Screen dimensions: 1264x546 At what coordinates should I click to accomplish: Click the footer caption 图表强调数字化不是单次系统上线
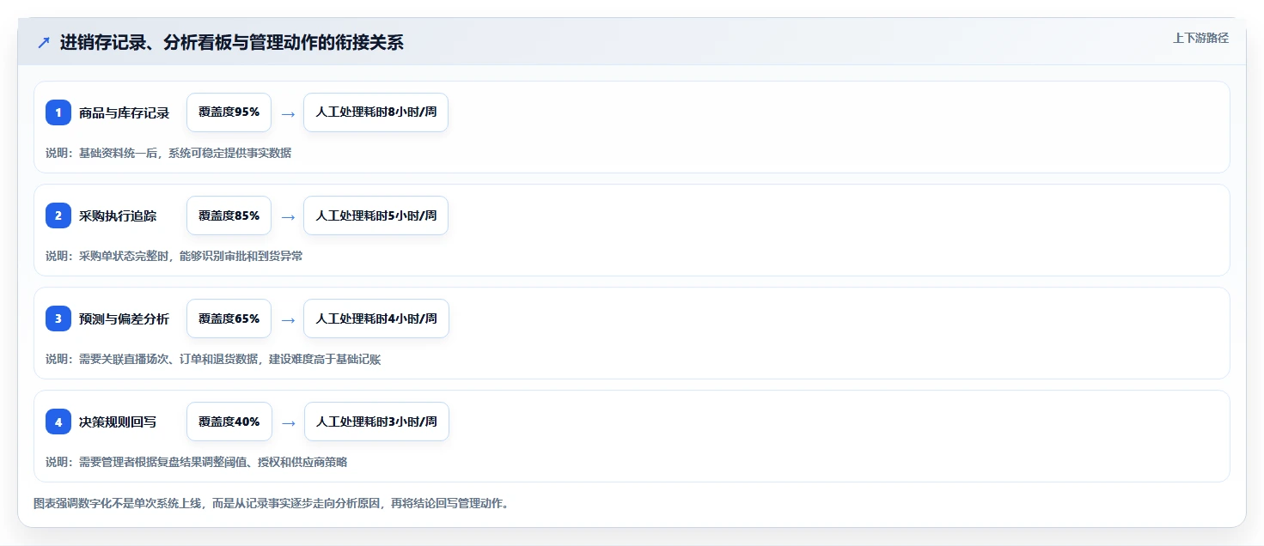[272, 503]
